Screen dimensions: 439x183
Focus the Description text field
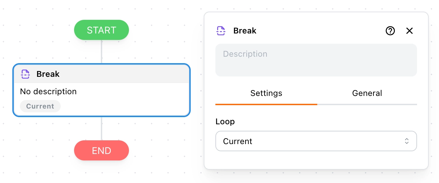click(316, 60)
